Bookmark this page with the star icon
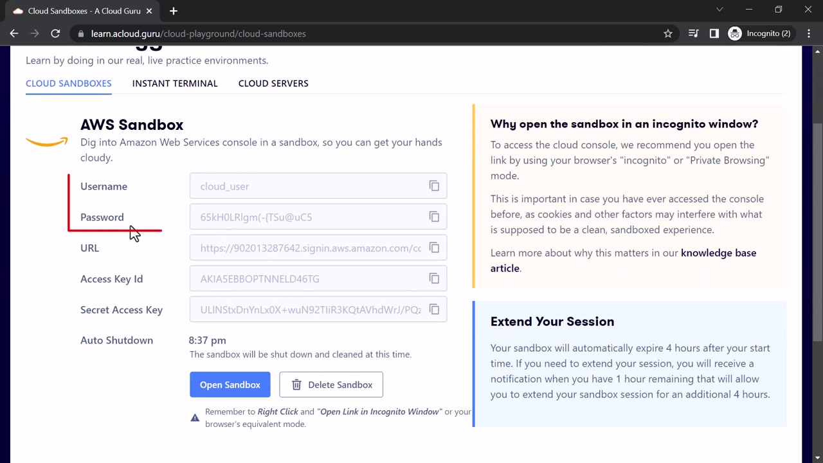 tap(668, 33)
